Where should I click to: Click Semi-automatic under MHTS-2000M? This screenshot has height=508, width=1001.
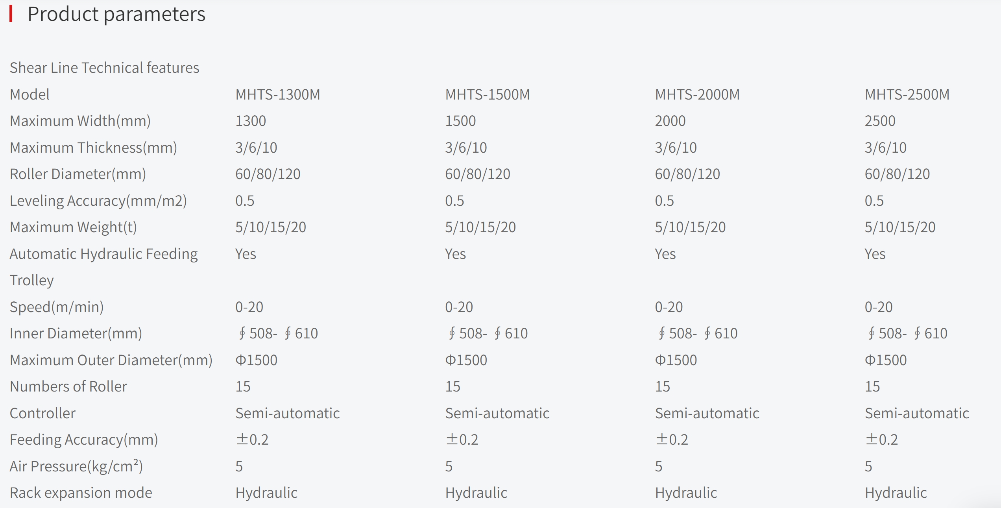[x=707, y=413]
